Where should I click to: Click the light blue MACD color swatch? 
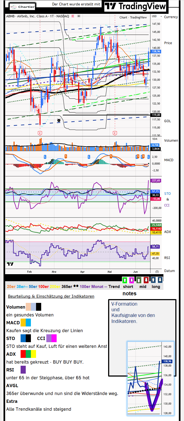(28, 323)
